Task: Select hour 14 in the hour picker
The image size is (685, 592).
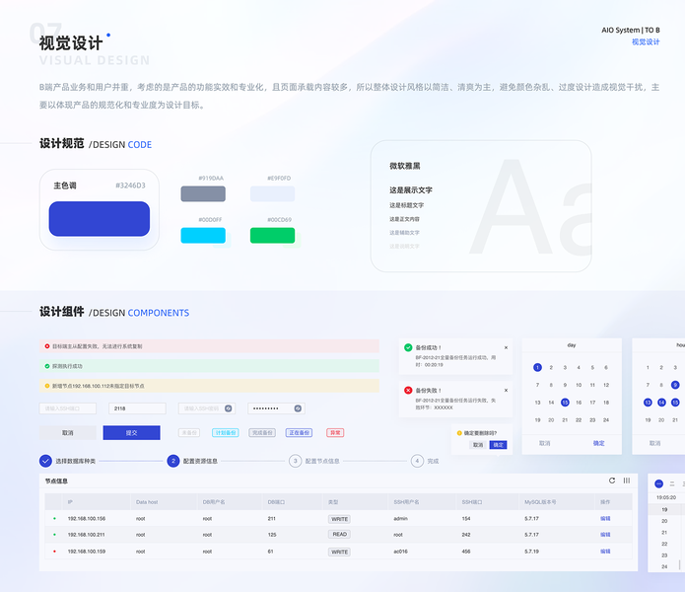Action: [662, 403]
